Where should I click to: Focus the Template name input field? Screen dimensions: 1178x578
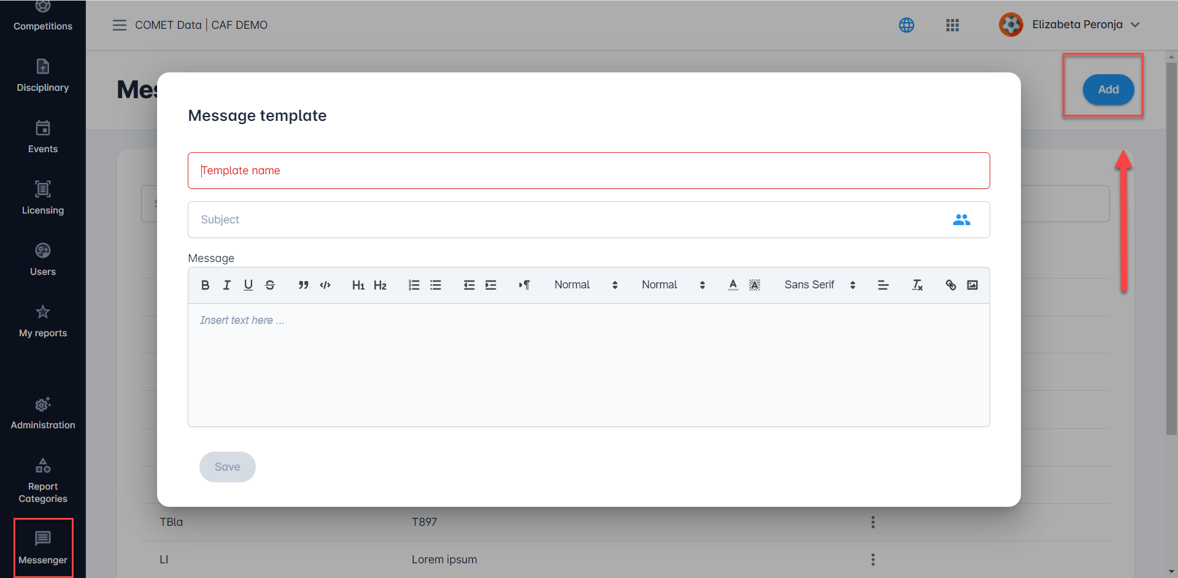(x=588, y=171)
